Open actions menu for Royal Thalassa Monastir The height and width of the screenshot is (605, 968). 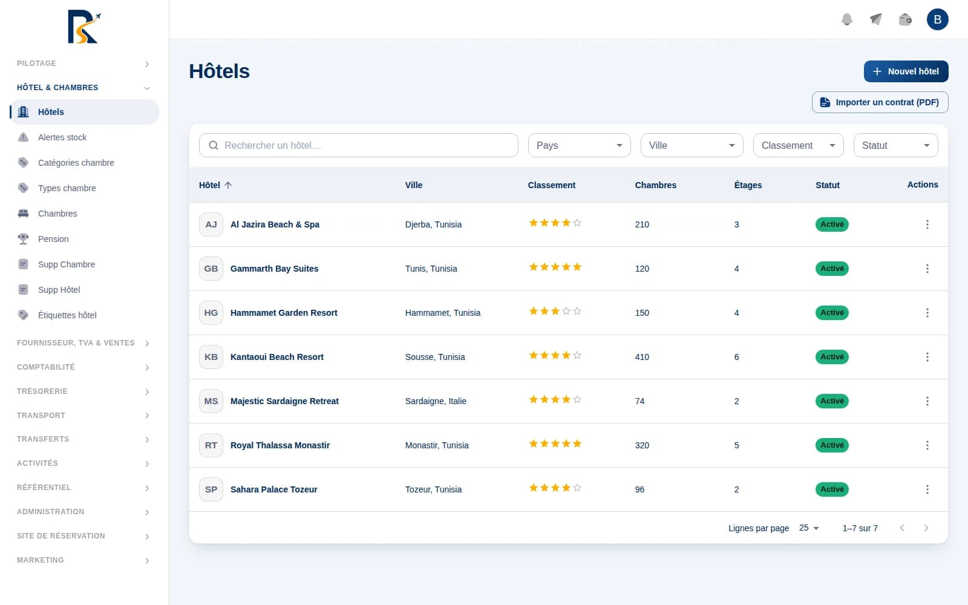pyautogui.click(x=927, y=445)
